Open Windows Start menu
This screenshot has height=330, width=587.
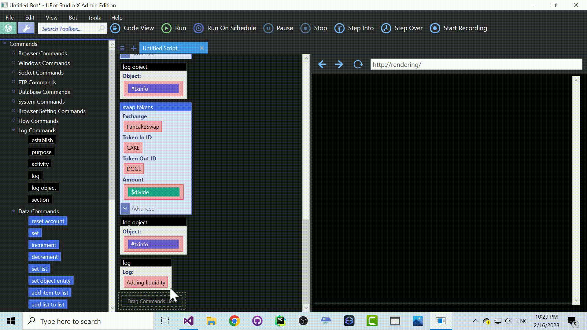click(x=11, y=321)
